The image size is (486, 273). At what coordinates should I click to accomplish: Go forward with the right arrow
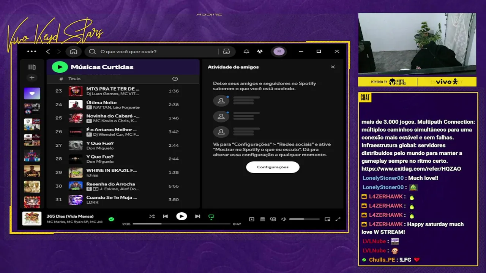coord(59,52)
